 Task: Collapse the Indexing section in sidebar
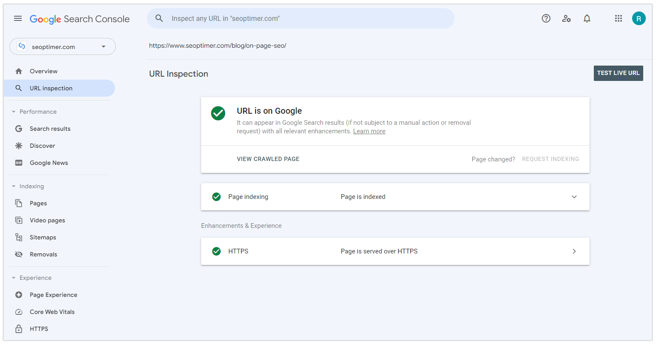[14, 186]
